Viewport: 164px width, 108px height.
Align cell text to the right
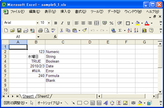(90, 23)
